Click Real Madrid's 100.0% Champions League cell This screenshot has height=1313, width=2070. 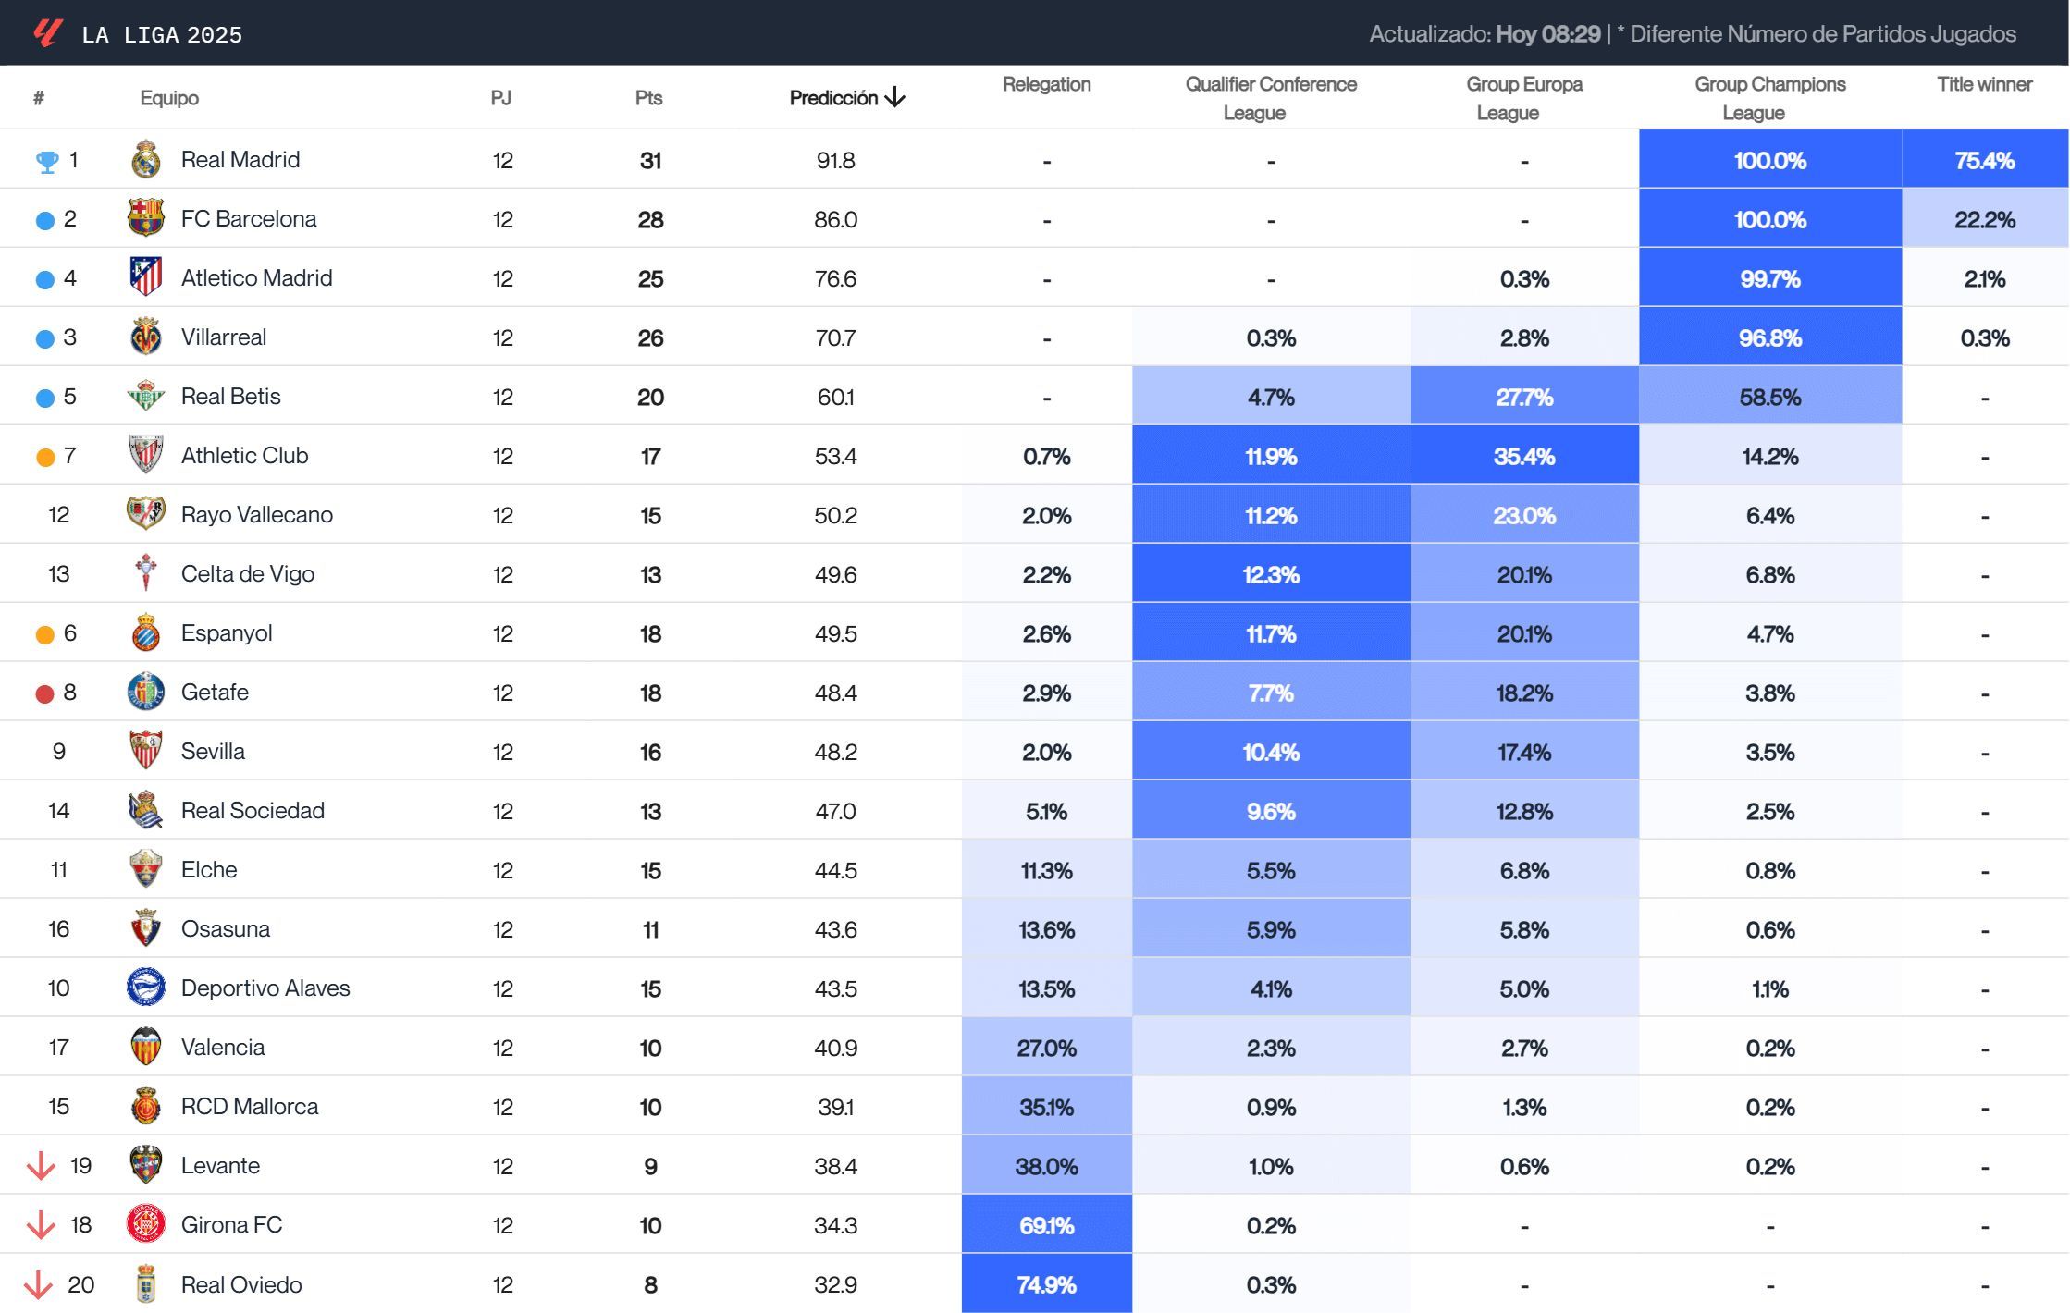[x=1769, y=158]
